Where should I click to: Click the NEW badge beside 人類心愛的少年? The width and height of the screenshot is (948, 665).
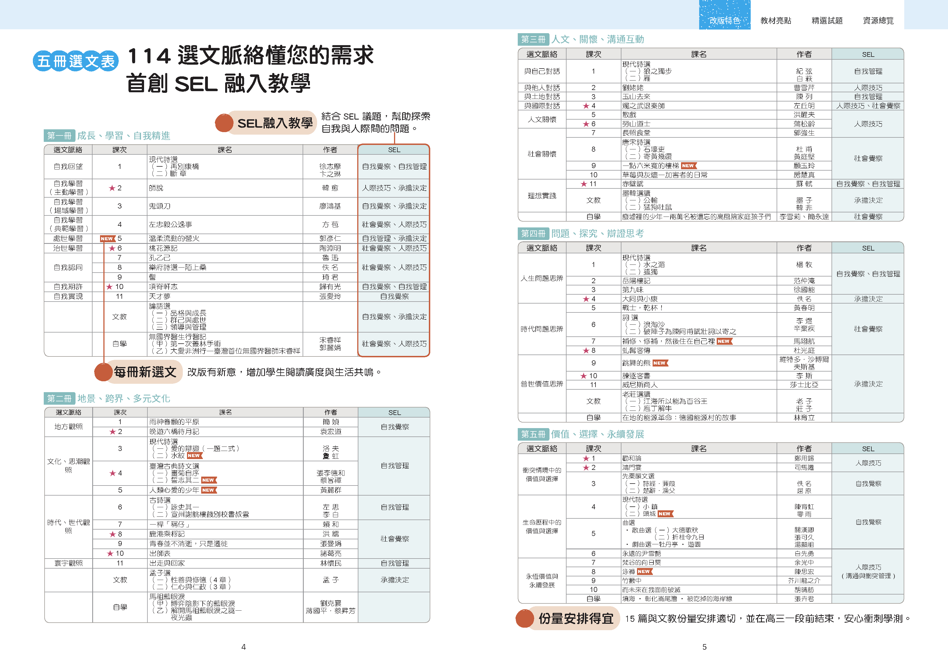[208, 490]
